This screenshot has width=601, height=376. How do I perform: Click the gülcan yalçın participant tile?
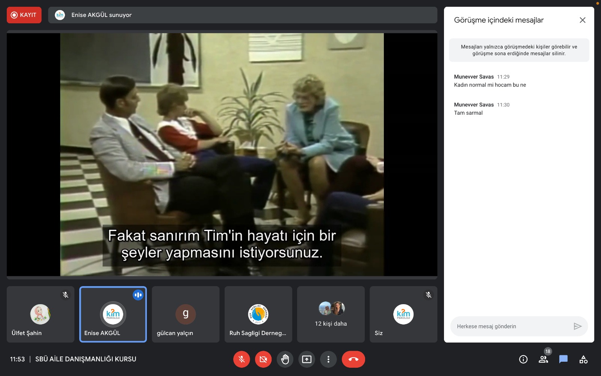pyautogui.click(x=186, y=314)
